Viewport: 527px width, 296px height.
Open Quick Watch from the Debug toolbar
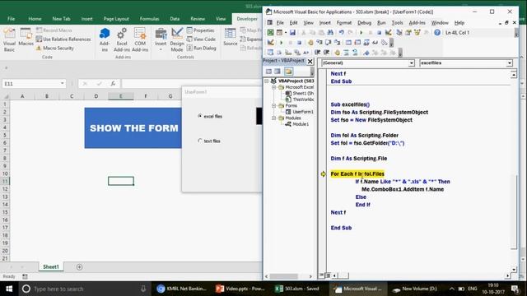[x=375, y=43]
